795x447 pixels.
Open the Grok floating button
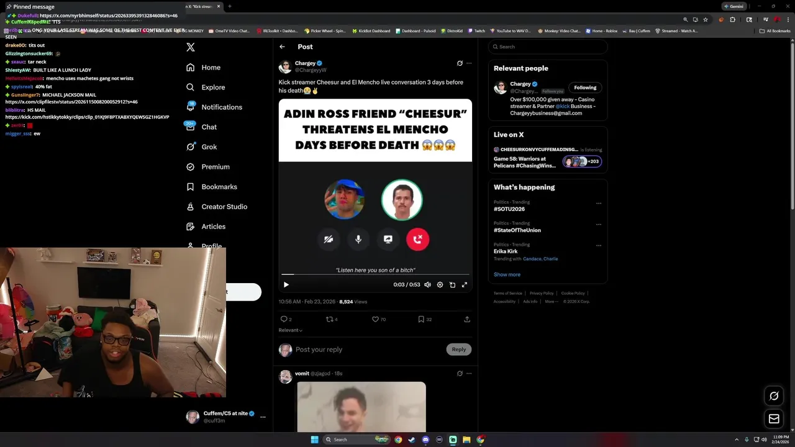coord(774,396)
